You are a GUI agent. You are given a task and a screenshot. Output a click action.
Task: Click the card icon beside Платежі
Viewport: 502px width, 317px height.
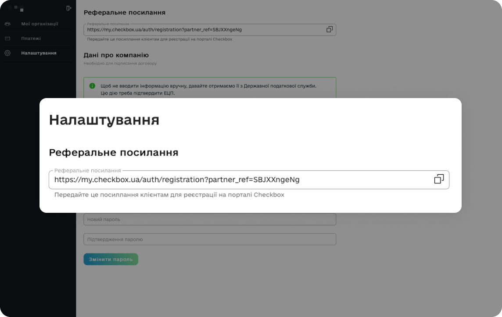coord(7,39)
